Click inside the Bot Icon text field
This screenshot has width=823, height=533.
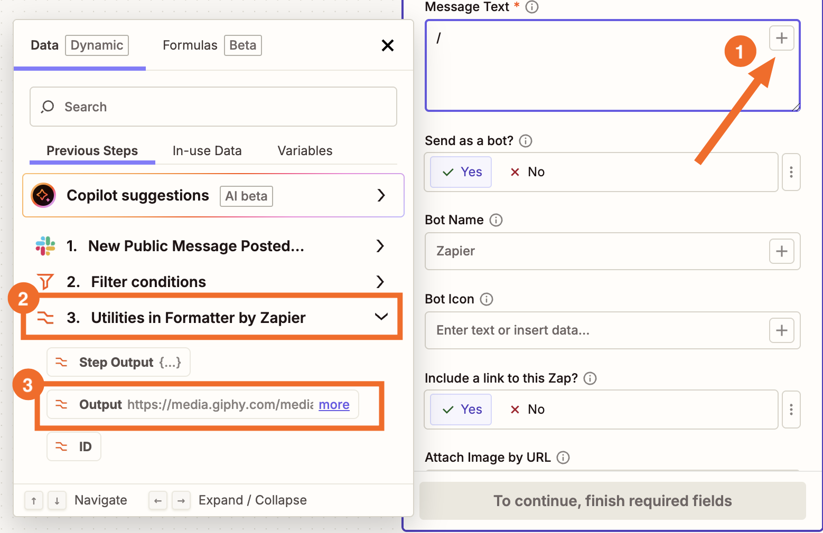[x=581, y=330]
